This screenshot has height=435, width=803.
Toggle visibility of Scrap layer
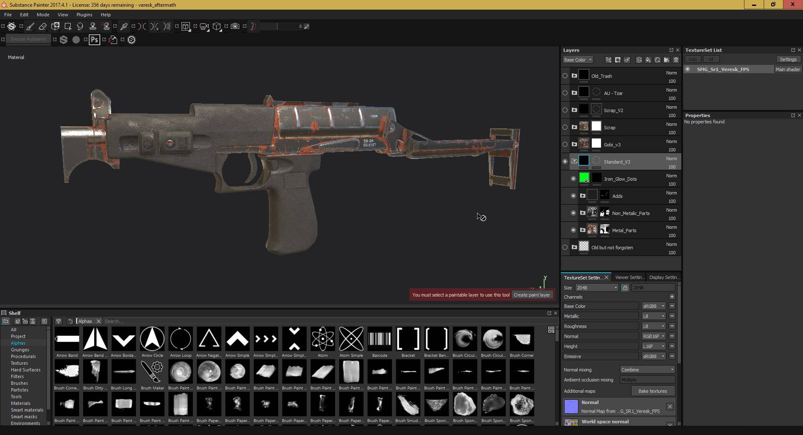pos(565,128)
